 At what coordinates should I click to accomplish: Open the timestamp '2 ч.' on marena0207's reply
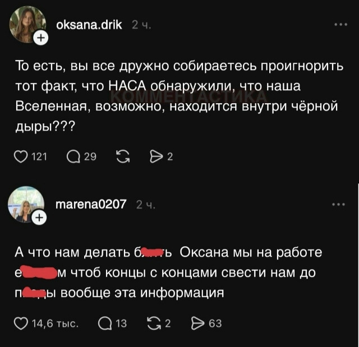[146, 205]
